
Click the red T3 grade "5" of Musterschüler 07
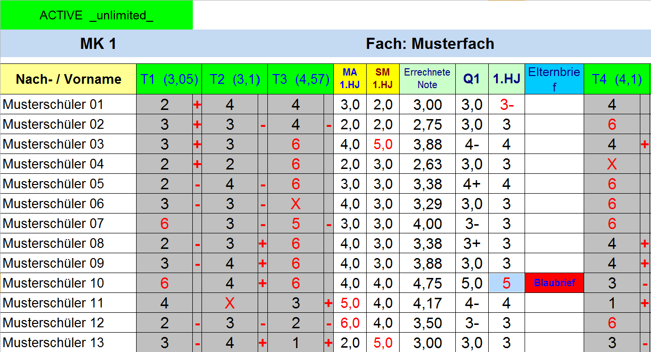pos(295,224)
